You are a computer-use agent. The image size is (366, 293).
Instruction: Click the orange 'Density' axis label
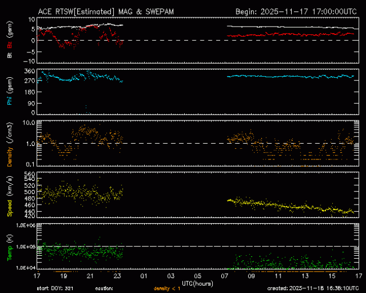click(x=10, y=157)
